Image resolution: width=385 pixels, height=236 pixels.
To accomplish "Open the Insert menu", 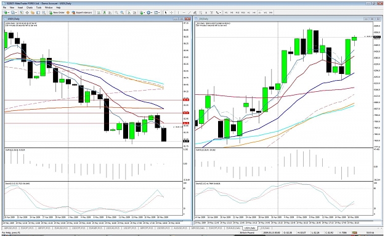I will pyautogui.click(x=20, y=7).
